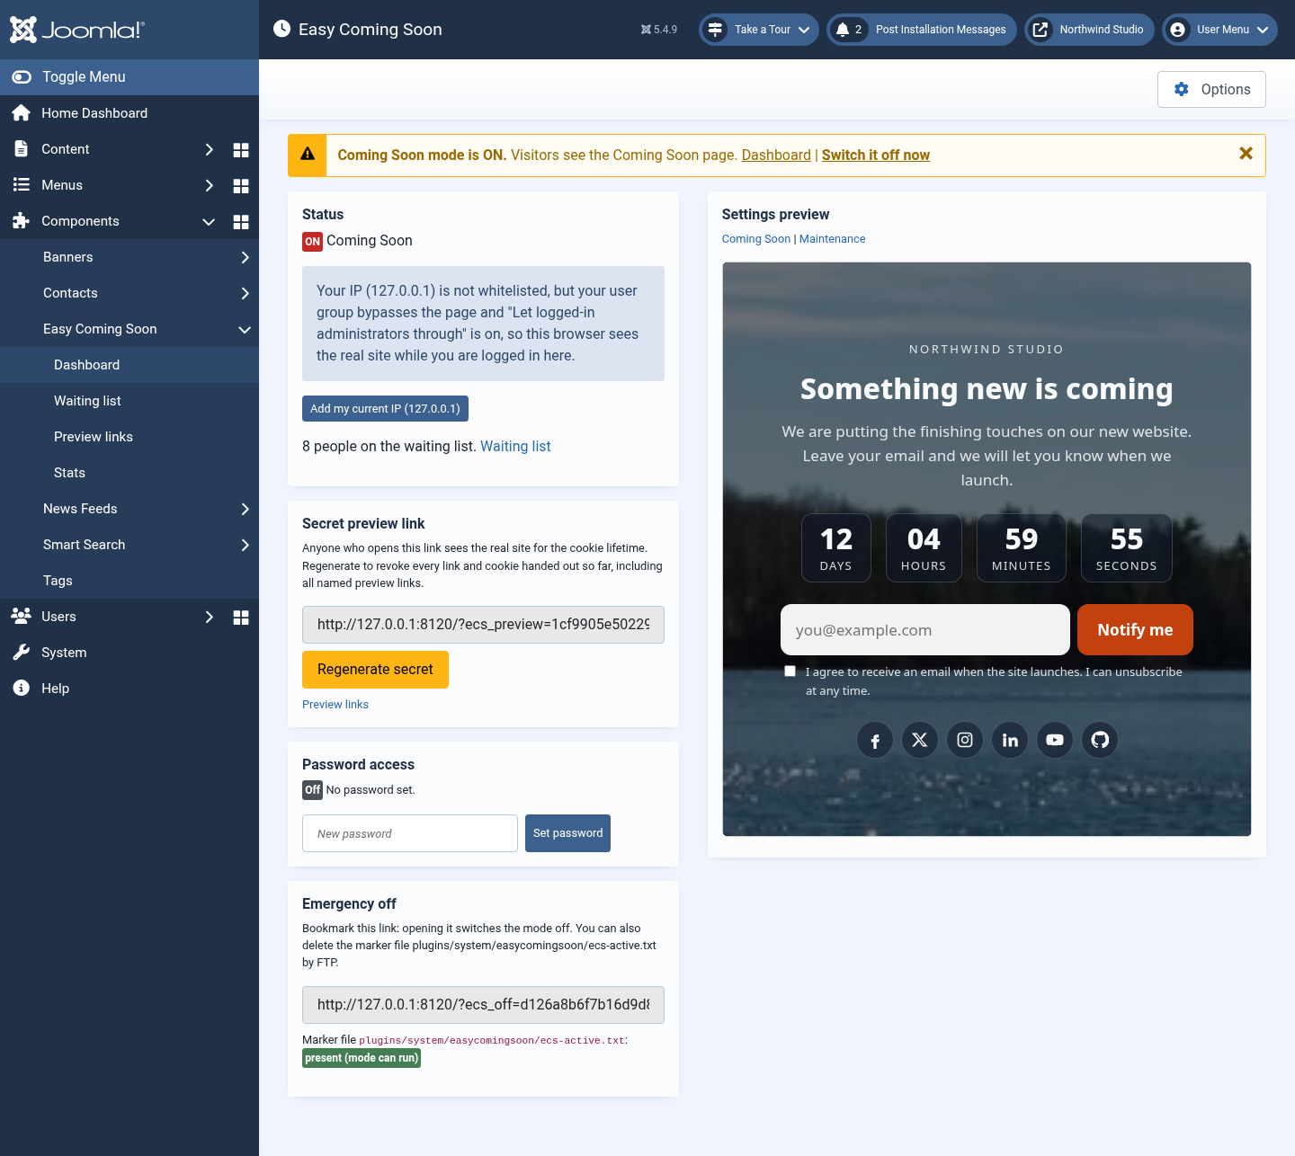Click the X (Twitter) icon in preview

click(920, 740)
